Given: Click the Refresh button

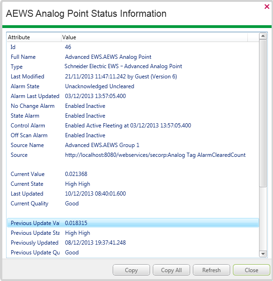Looking at the screenshot, I should pyautogui.click(x=212, y=270).
